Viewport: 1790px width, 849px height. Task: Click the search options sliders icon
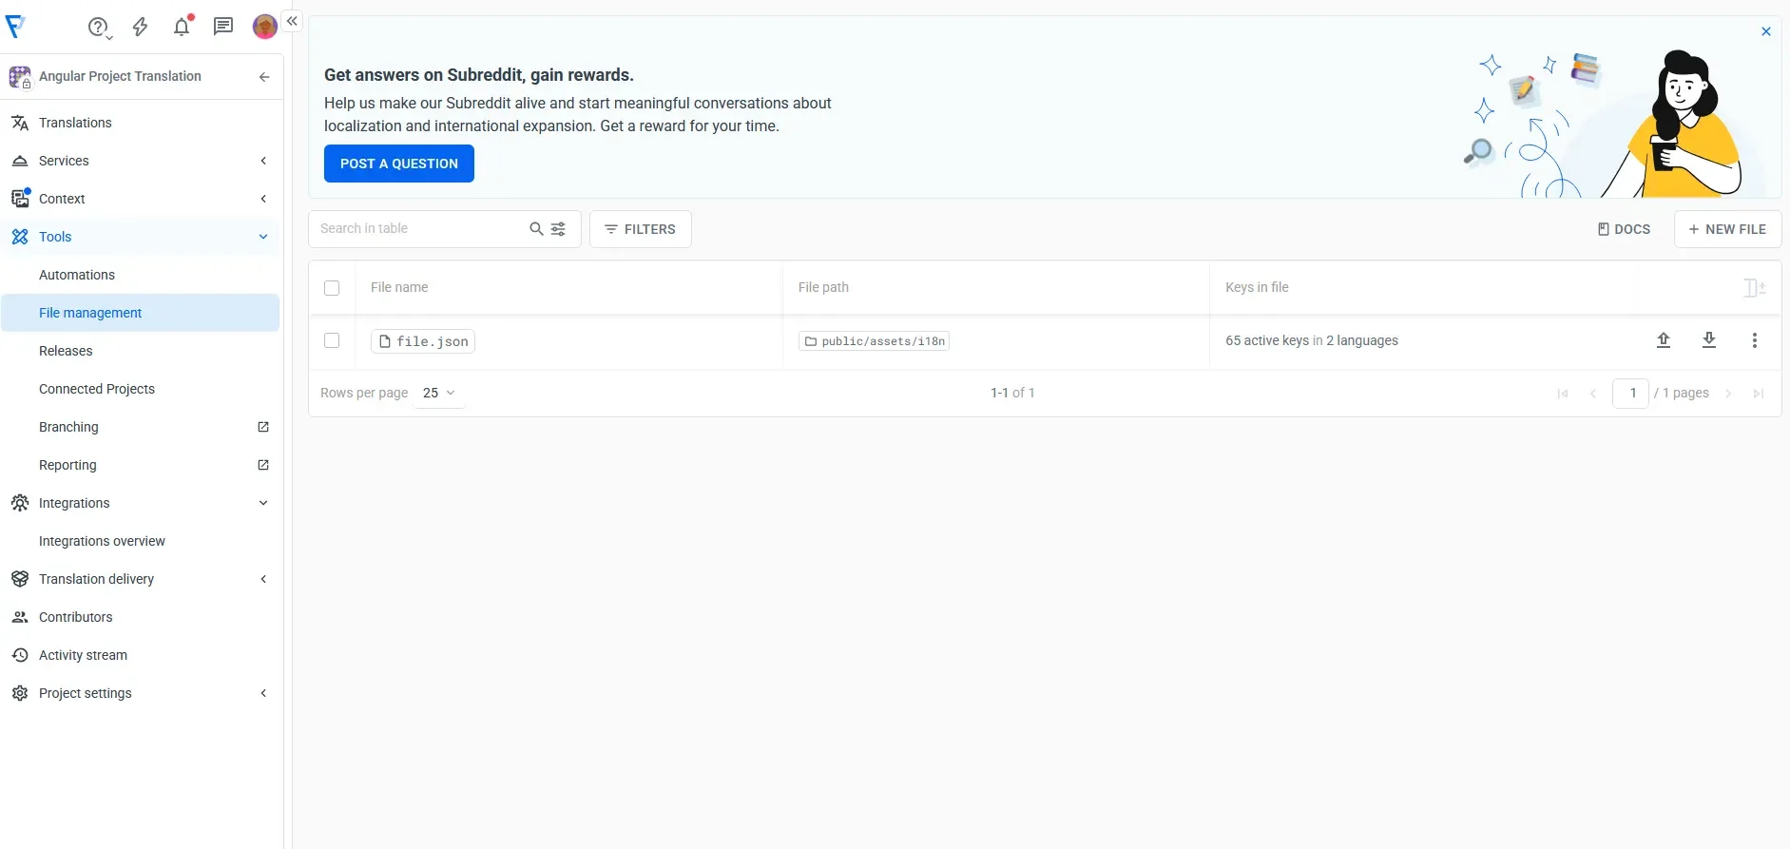coord(559,229)
